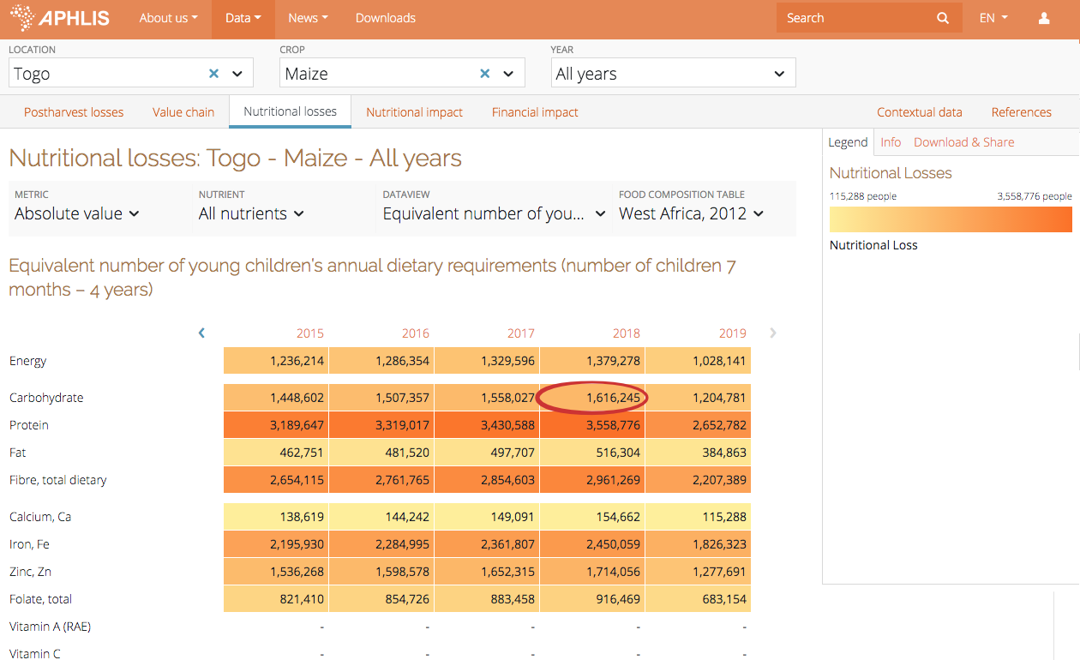Click the 2015 column header
The width and height of the screenshot is (1080, 660).
point(310,333)
